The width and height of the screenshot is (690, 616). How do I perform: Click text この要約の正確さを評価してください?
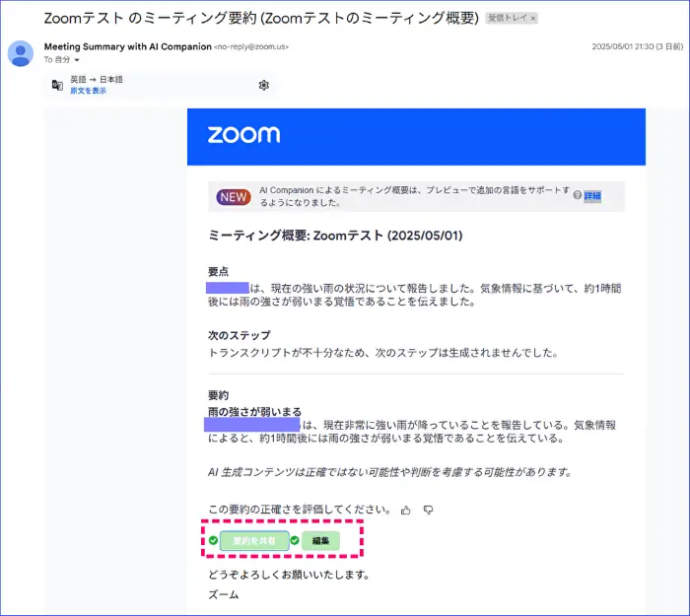299,510
